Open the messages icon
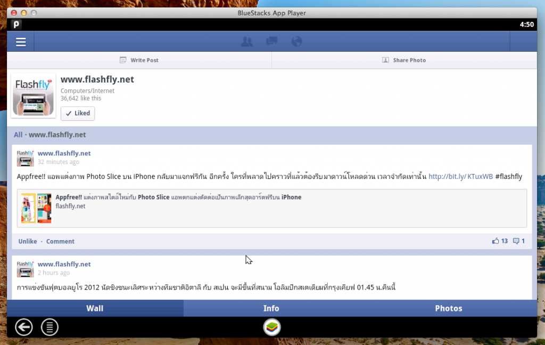Screen dimensions: 545x345 [272, 42]
